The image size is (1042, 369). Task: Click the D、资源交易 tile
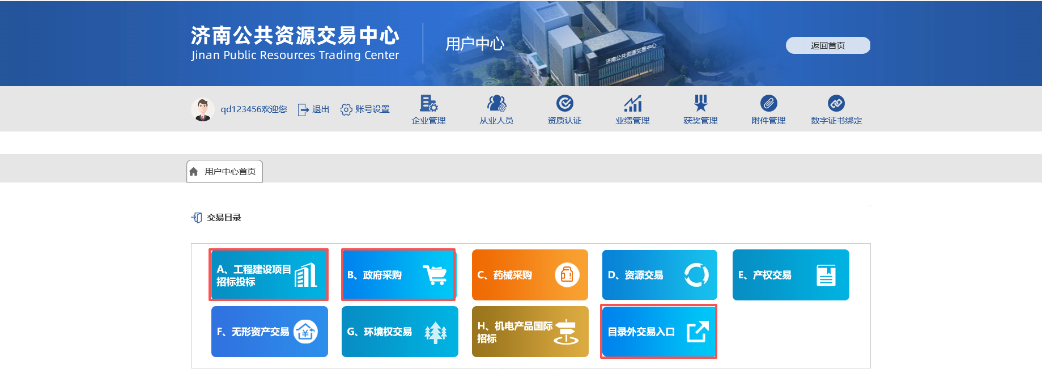[660, 275]
